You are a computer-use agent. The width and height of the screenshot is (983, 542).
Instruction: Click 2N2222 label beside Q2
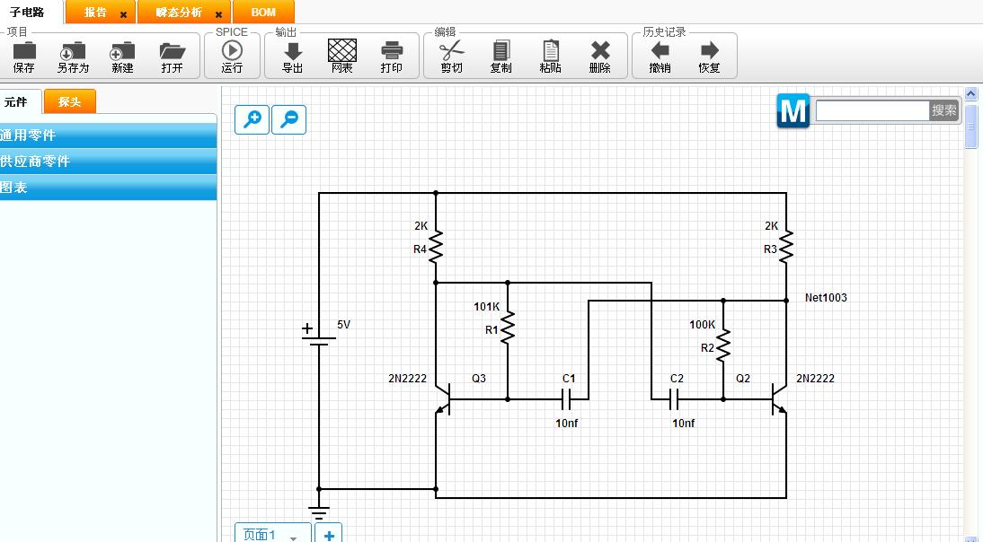(x=815, y=379)
